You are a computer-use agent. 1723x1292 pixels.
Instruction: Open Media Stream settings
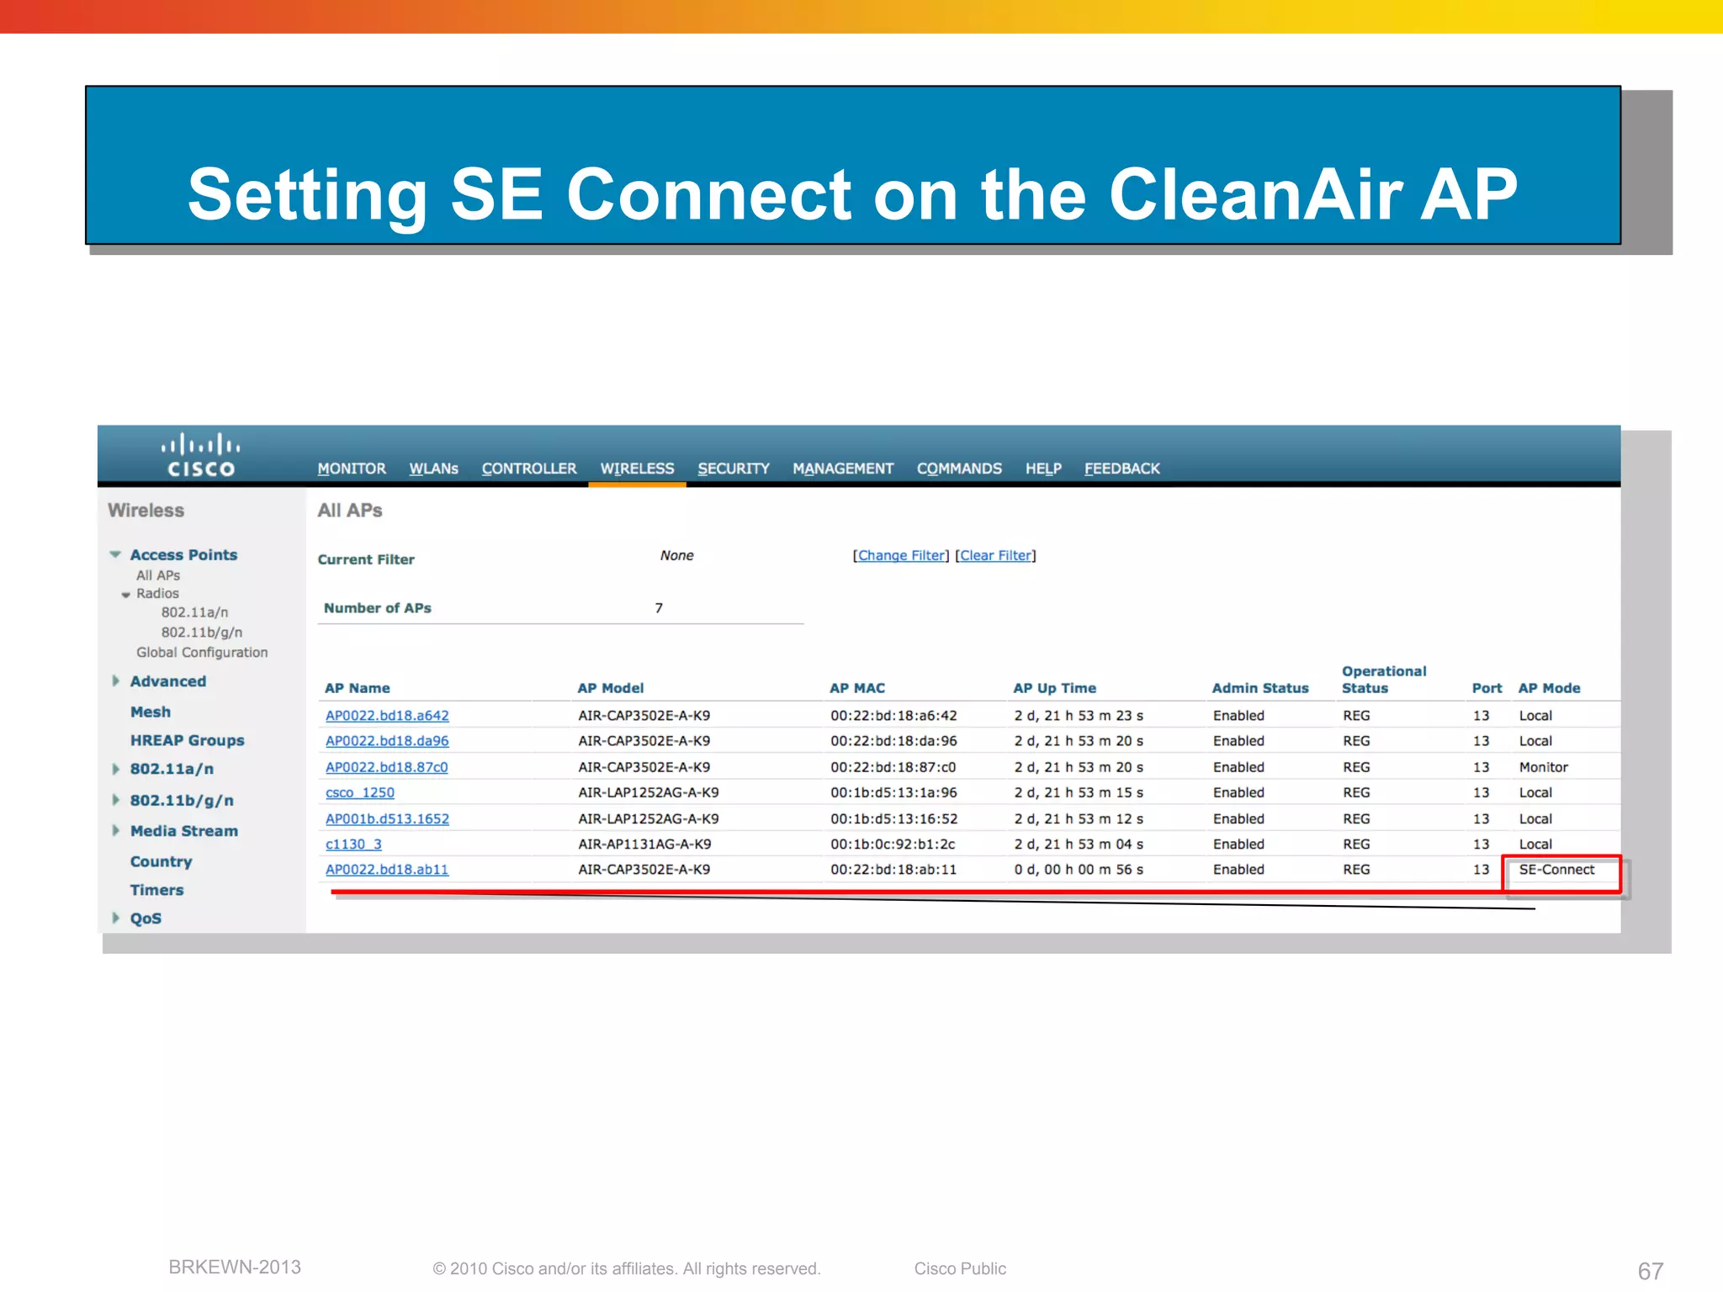click(184, 831)
